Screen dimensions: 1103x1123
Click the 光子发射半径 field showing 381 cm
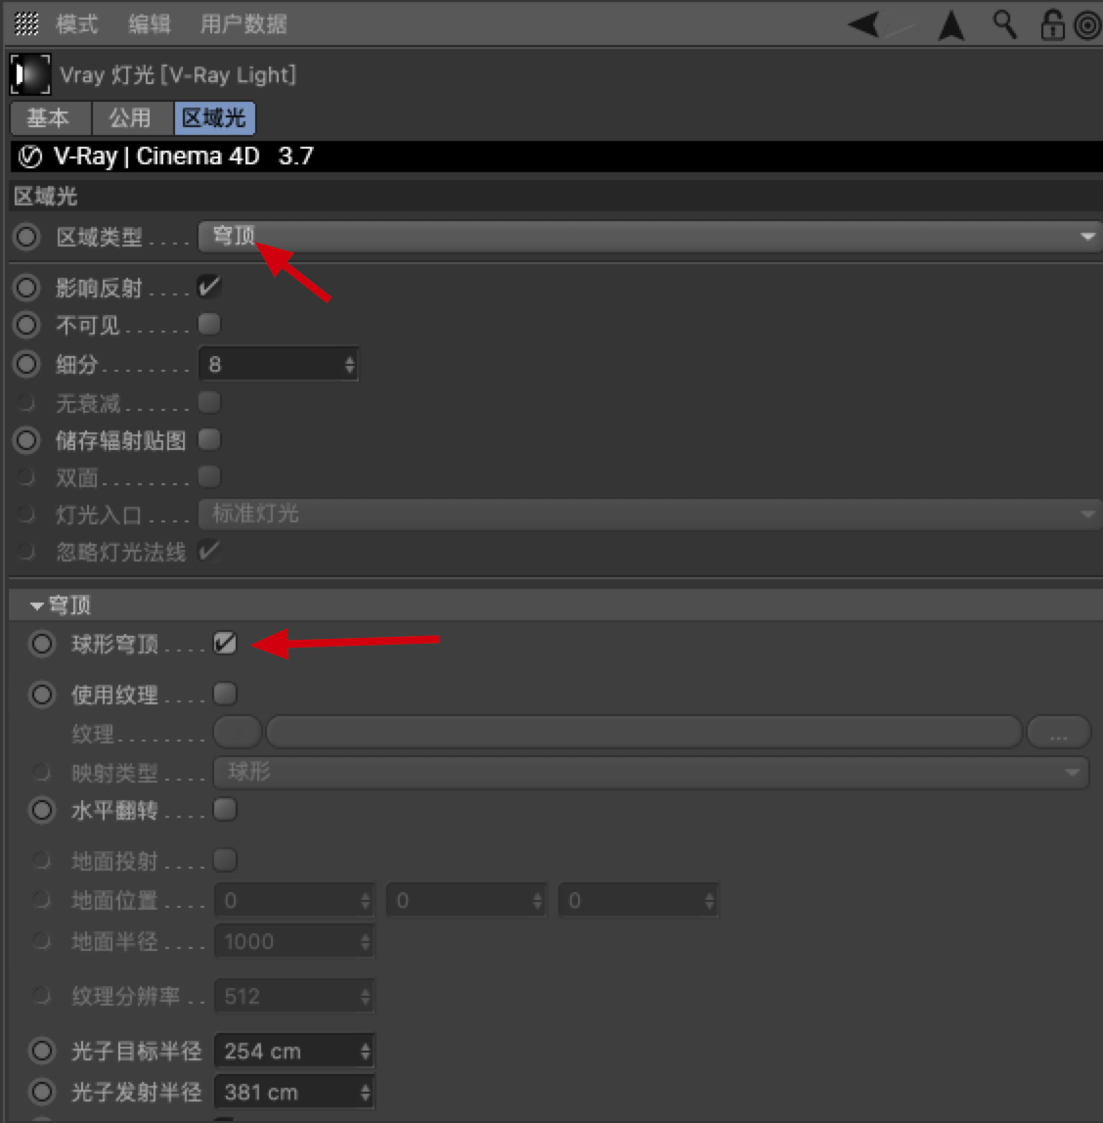click(293, 1093)
